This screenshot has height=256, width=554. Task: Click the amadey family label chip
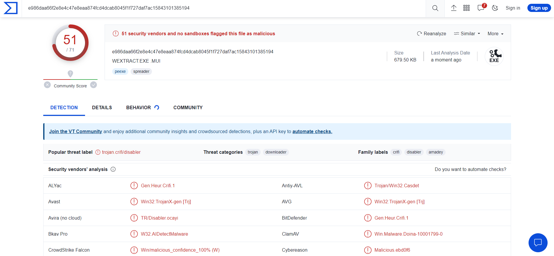click(x=436, y=152)
